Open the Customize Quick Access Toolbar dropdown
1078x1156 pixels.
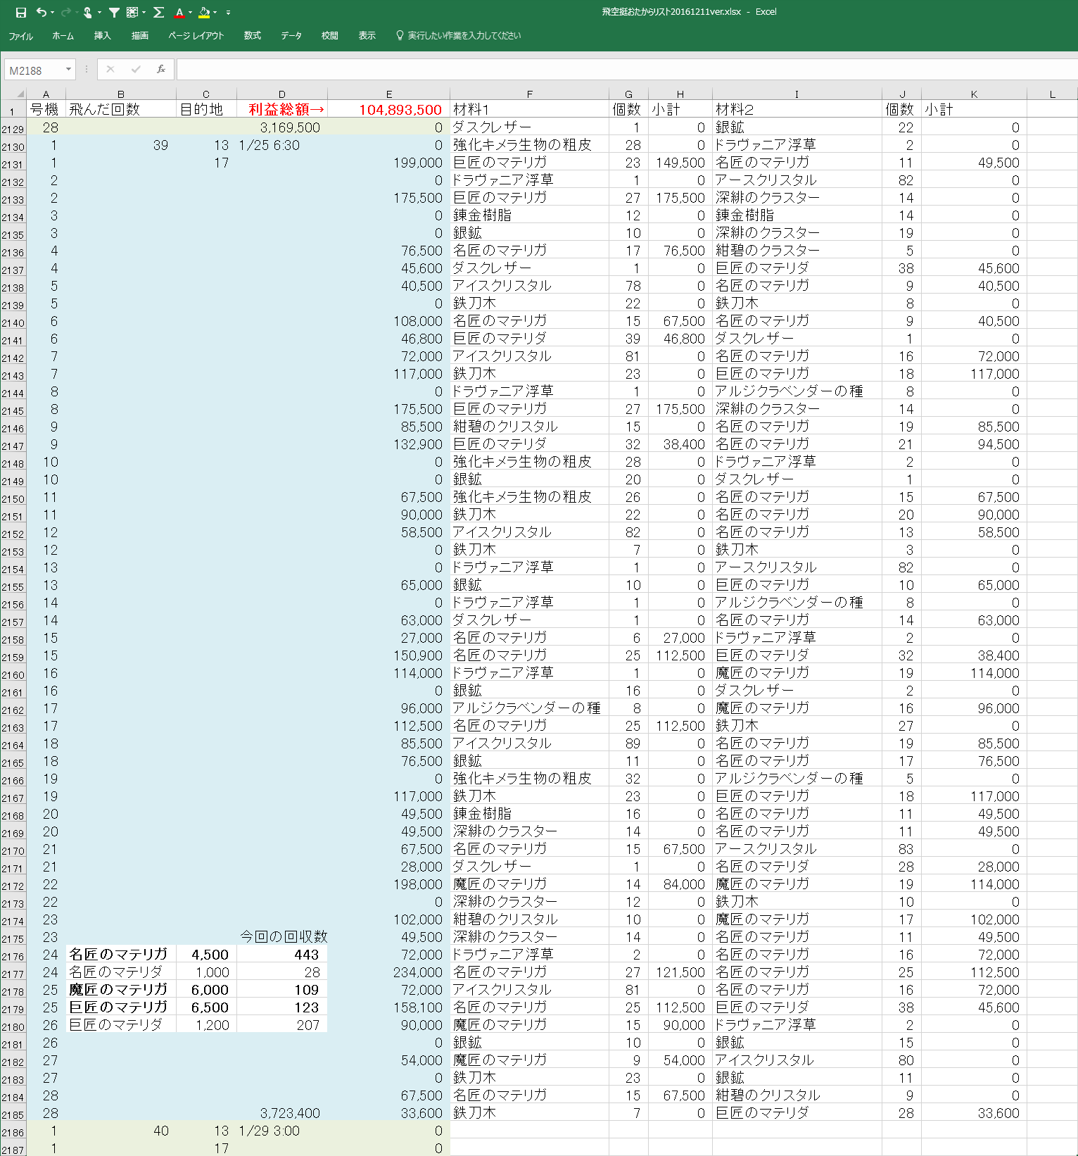228,13
